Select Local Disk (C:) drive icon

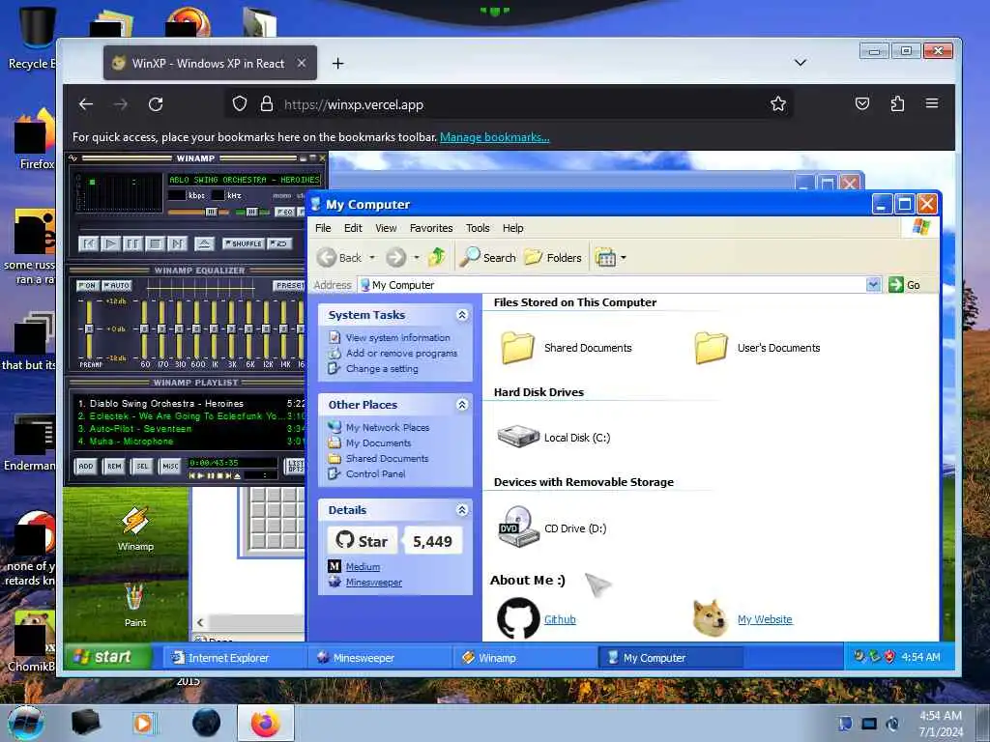pyautogui.click(x=518, y=437)
